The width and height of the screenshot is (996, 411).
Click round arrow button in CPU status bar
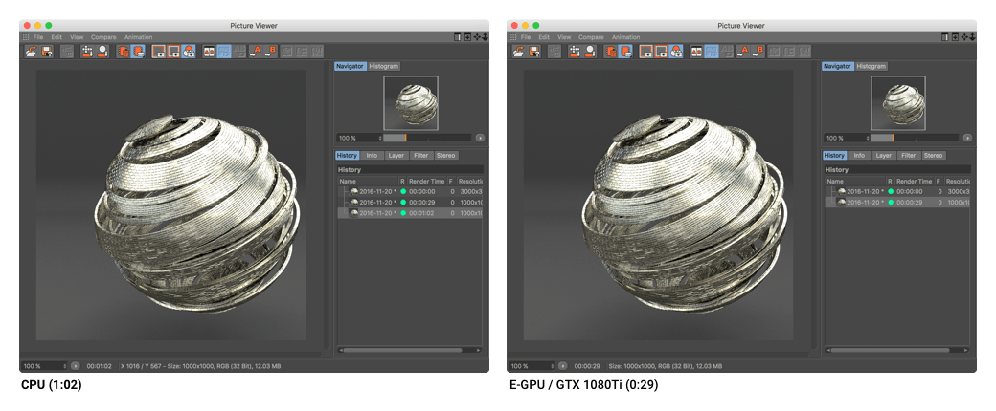point(75,366)
